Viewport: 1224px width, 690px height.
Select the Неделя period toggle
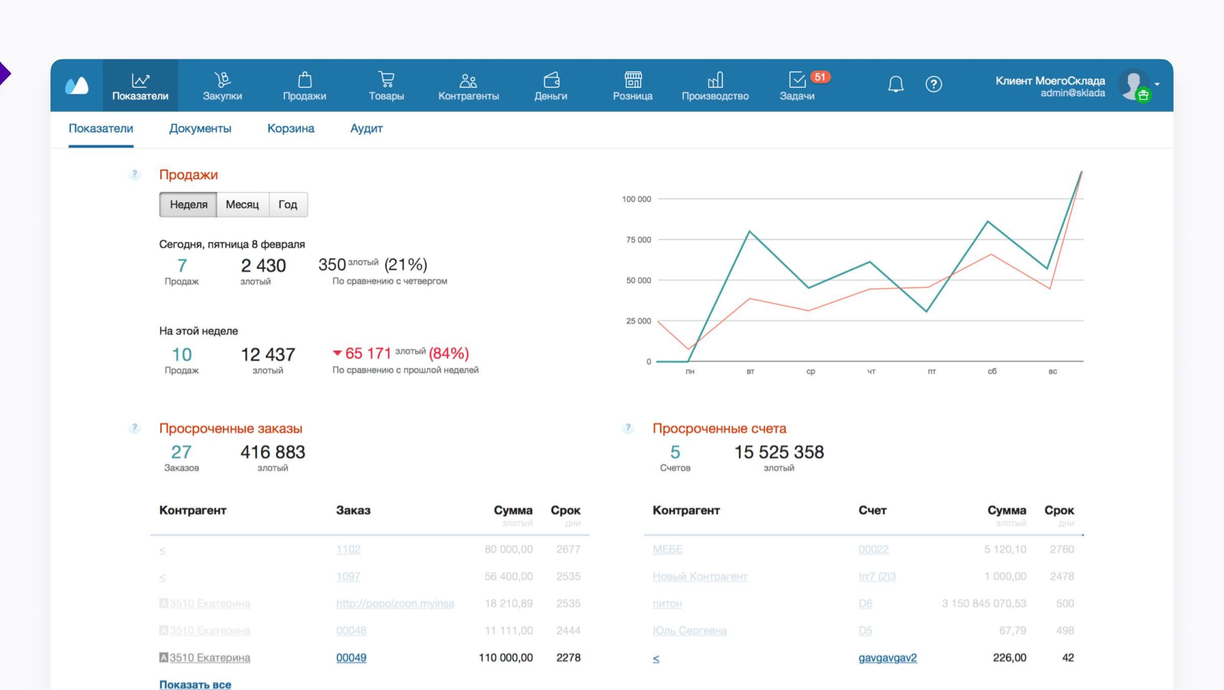[x=188, y=205]
